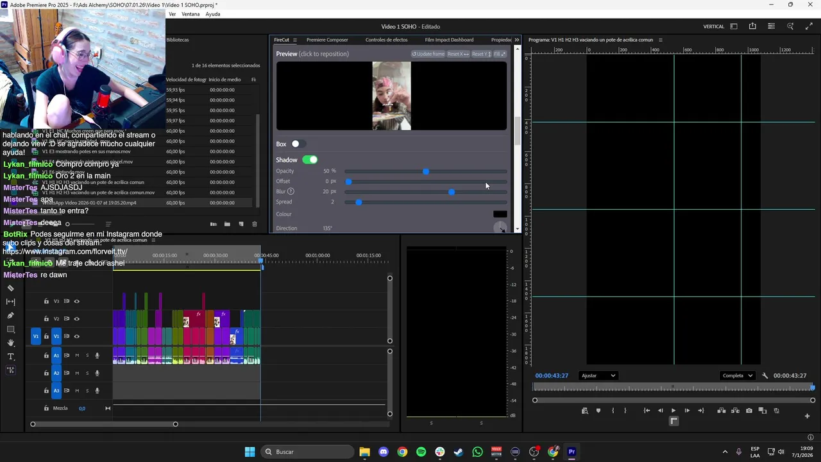
Task: Switch to the Premiere Composer tab
Action: 327,40
